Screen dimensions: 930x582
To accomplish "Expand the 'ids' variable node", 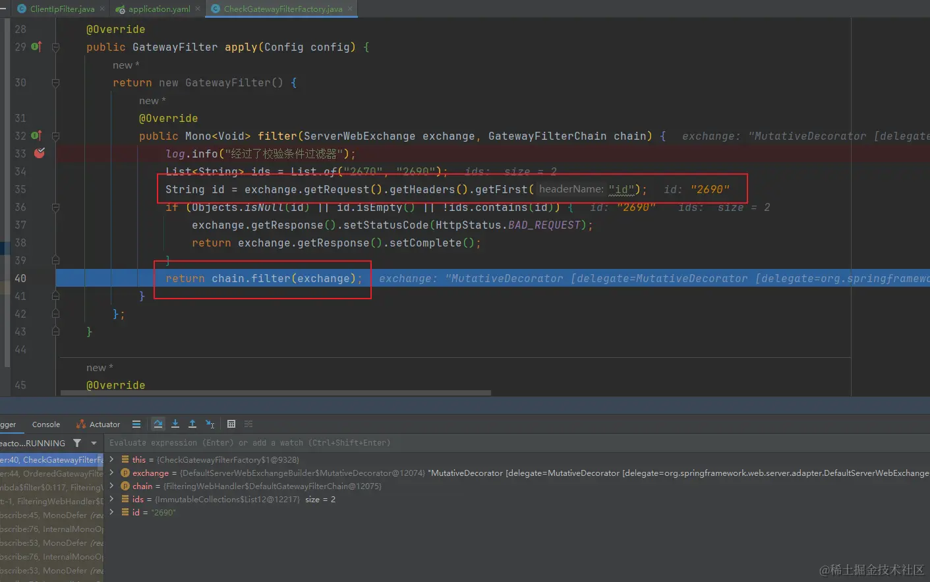I will coord(111,499).
